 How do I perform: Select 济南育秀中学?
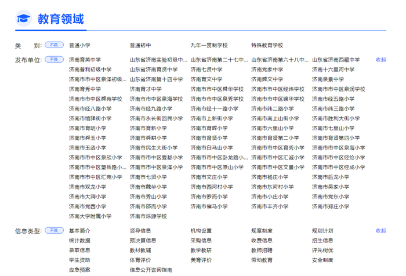(x=85, y=89)
